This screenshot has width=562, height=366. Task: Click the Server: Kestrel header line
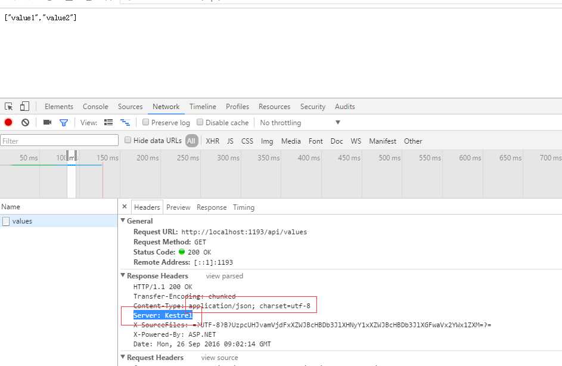tap(163, 315)
